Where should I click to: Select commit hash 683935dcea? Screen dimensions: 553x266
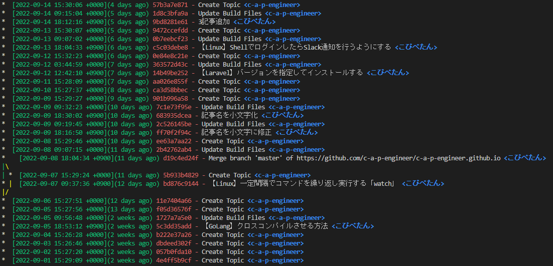pos(174,115)
